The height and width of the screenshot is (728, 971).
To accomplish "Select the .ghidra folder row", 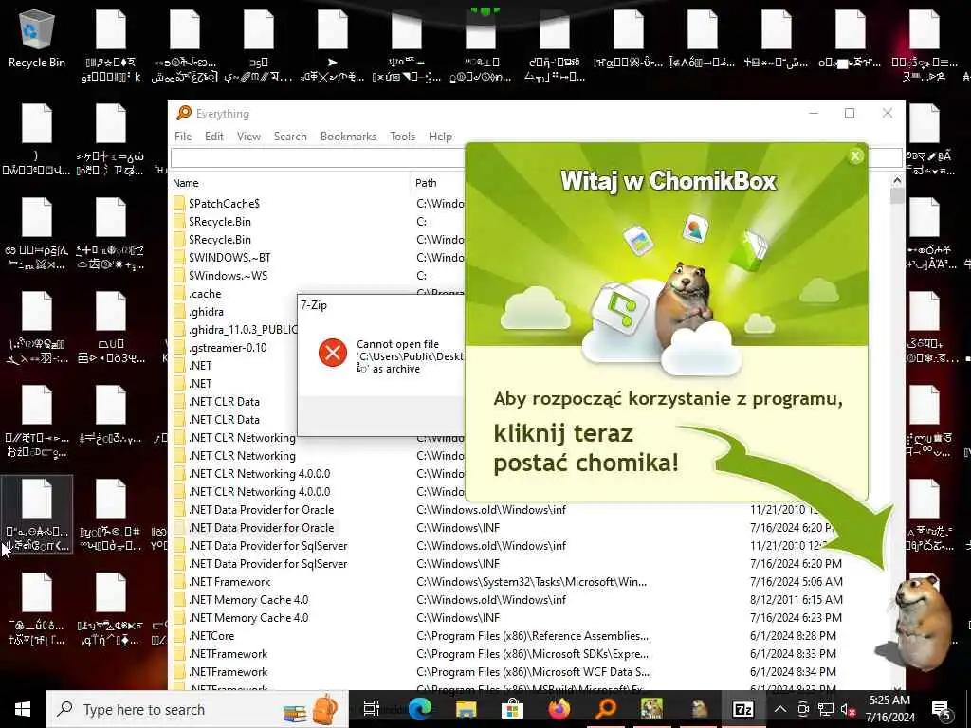I will pyautogui.click(x=206, y=311).
